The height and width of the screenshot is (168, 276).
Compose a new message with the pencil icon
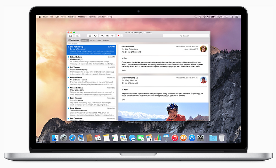click(77, 36)
